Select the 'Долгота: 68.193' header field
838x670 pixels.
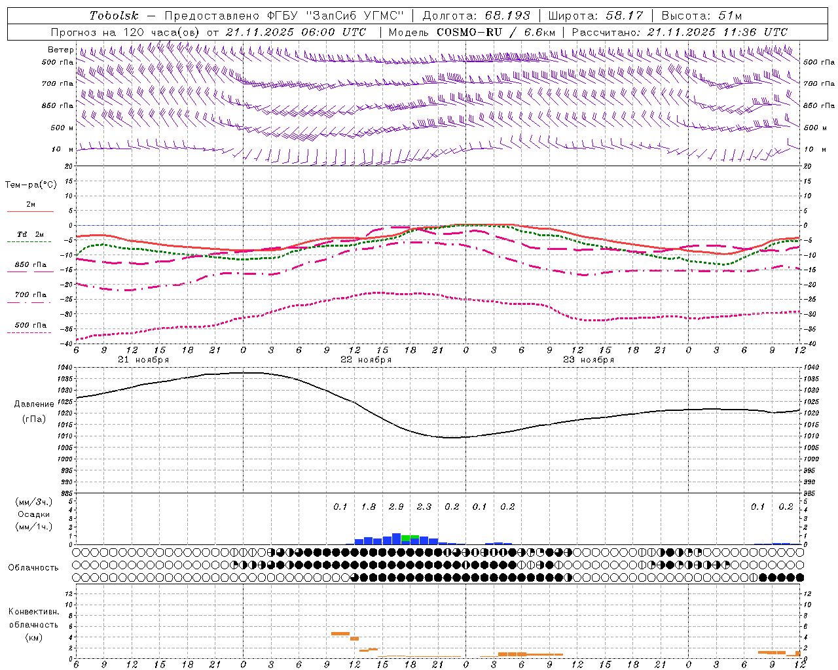[x=476, y=15]
